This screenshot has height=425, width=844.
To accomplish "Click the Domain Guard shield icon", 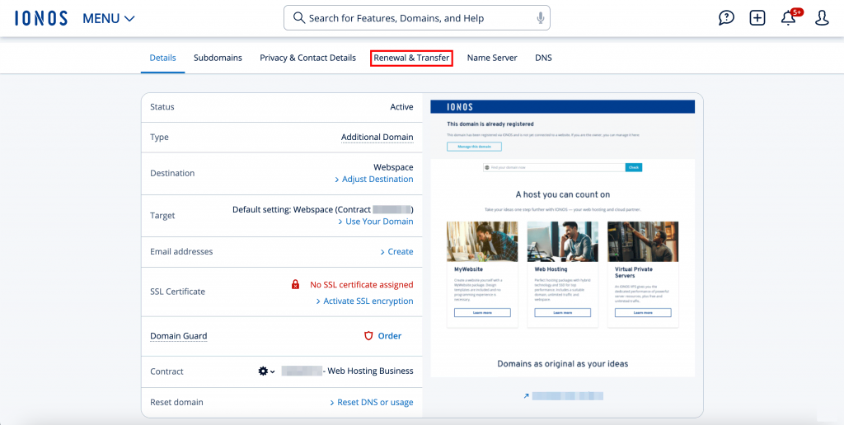I will click(x=368, y=336).
